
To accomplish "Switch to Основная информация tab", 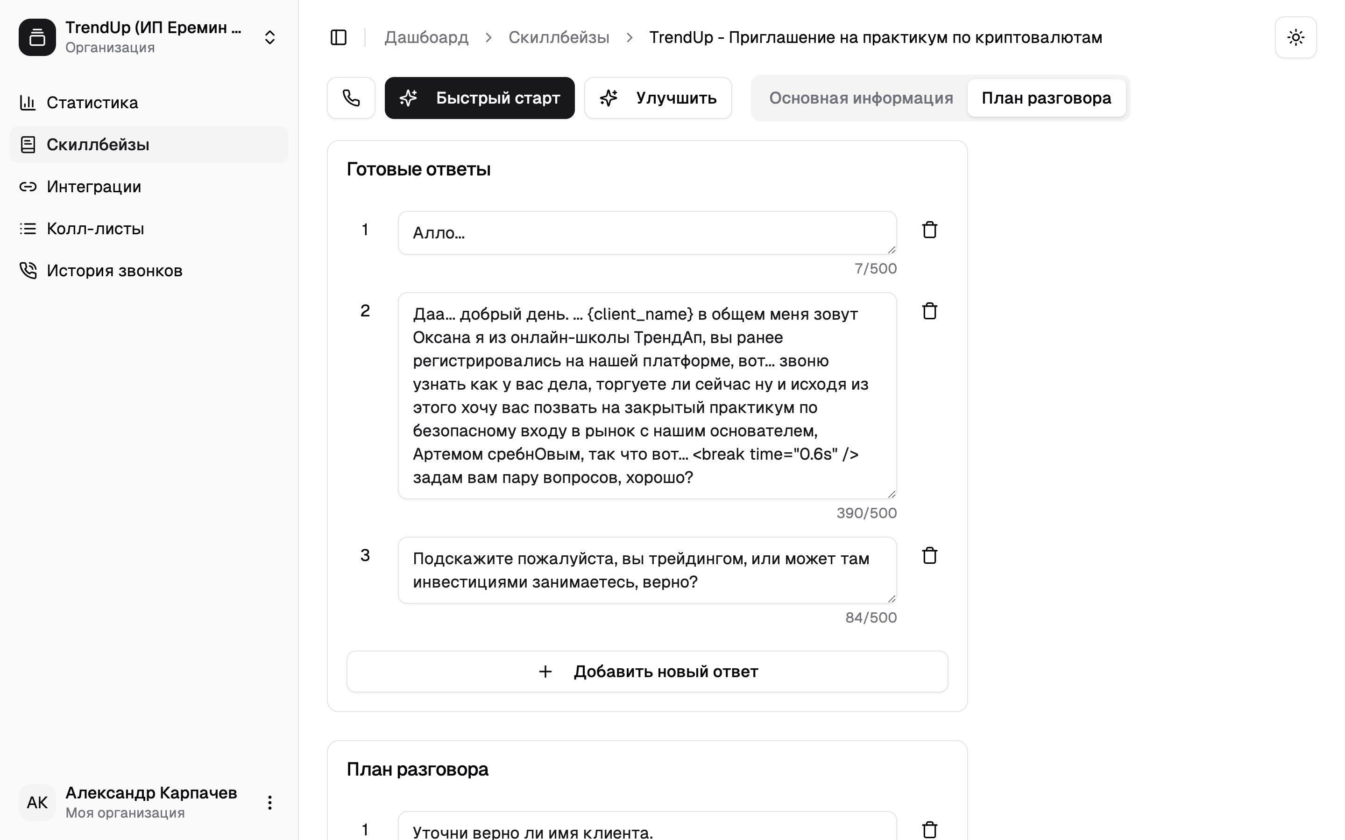I will pos(860,98).
